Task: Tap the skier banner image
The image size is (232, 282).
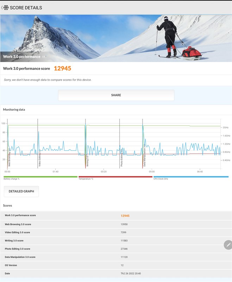Action: [x=116, y=38]
